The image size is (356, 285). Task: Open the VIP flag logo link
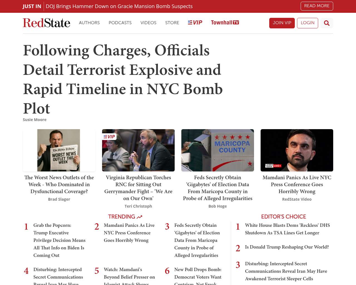coord(195,23)
